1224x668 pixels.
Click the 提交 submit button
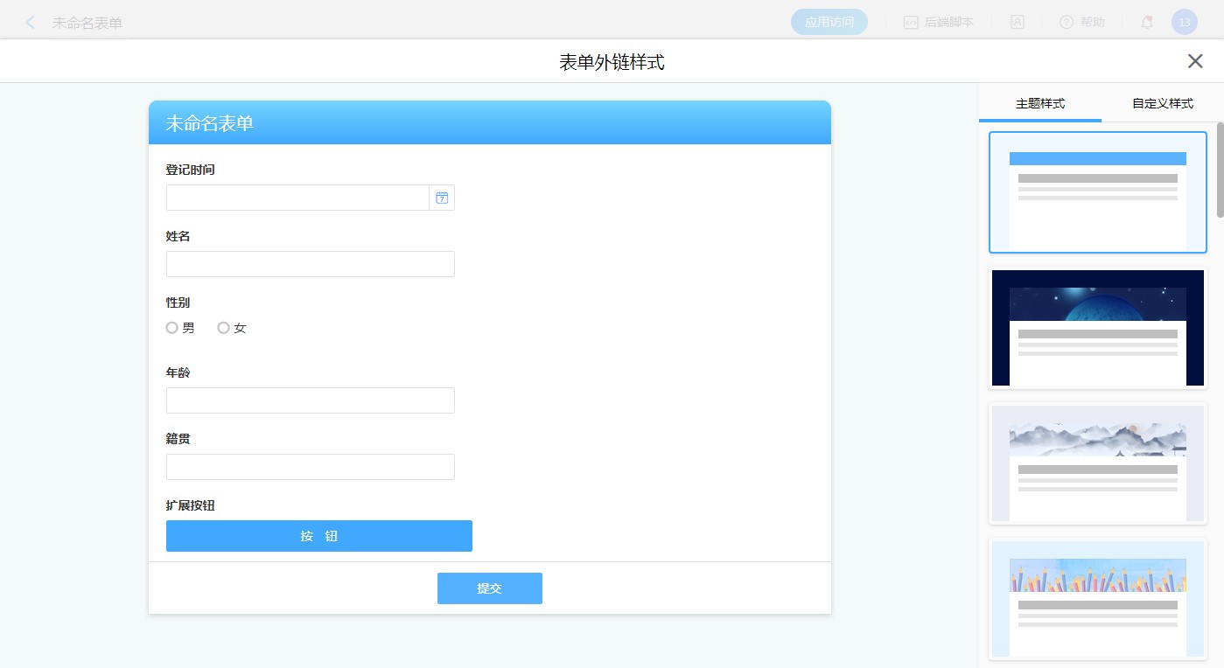(489, 588)
